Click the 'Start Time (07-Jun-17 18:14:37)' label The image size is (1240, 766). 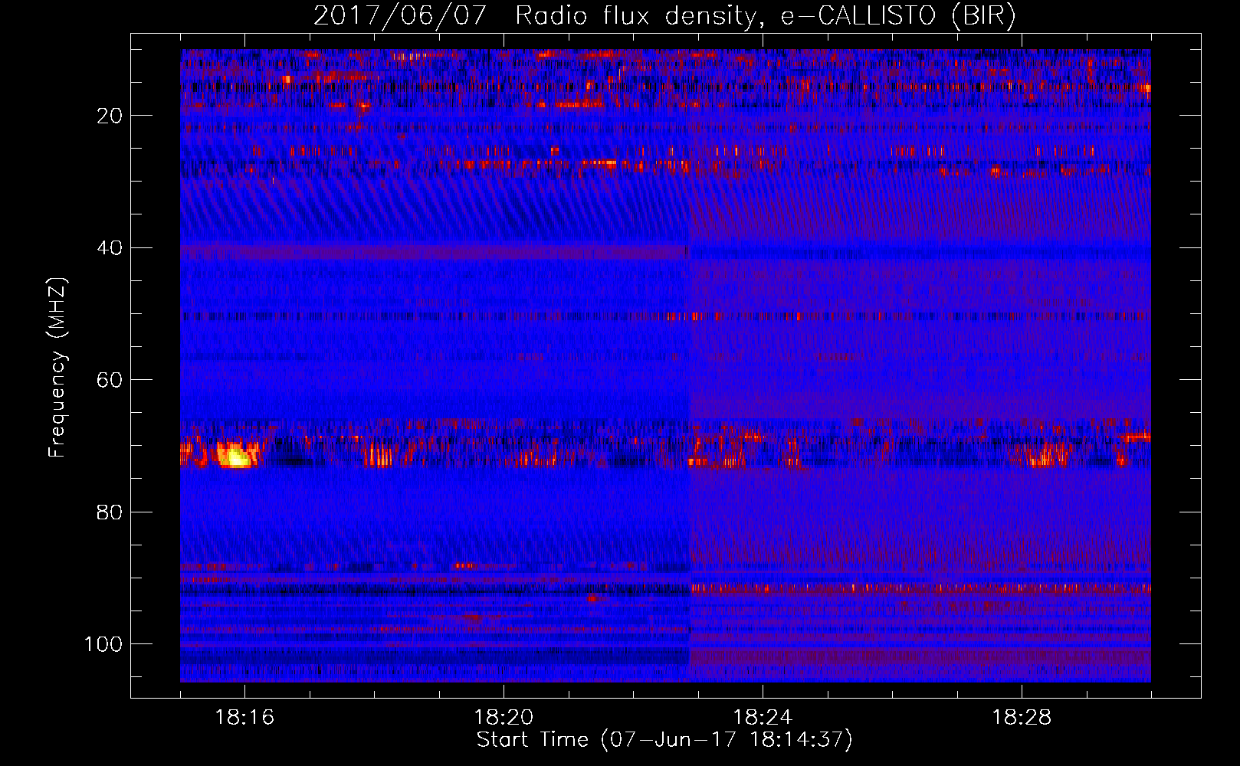[664, 740]
